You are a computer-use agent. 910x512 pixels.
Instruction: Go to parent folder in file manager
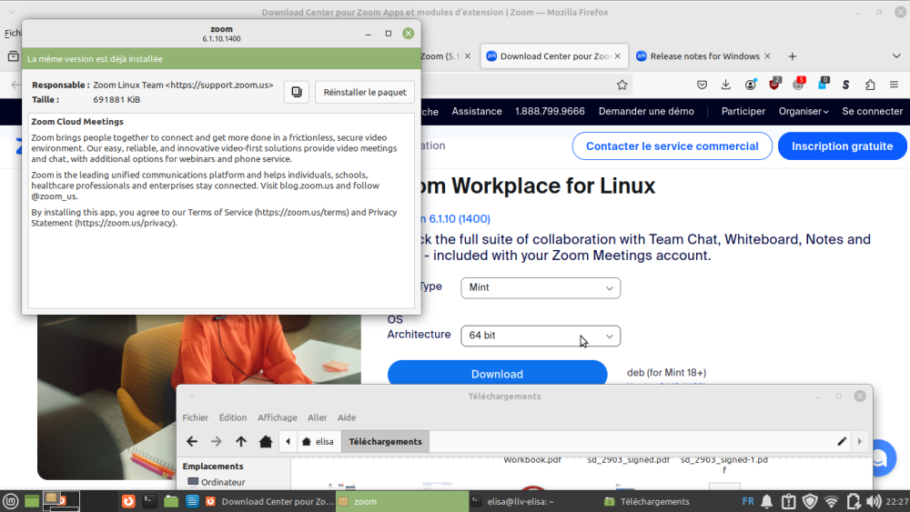pyautogui.click(x=240, y=441)
